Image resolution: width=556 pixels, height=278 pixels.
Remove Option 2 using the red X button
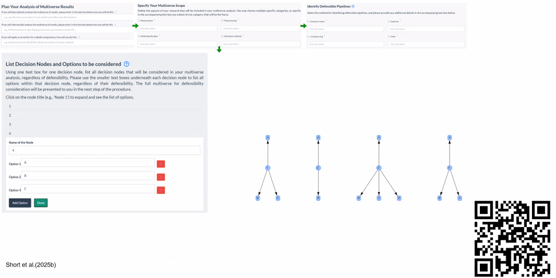161,177
